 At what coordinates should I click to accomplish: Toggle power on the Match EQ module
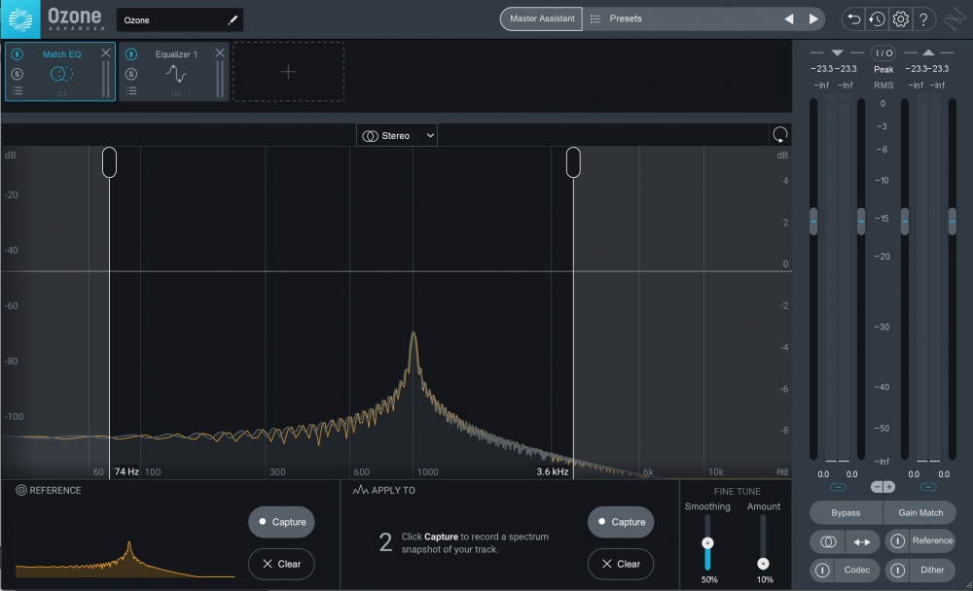18,54
